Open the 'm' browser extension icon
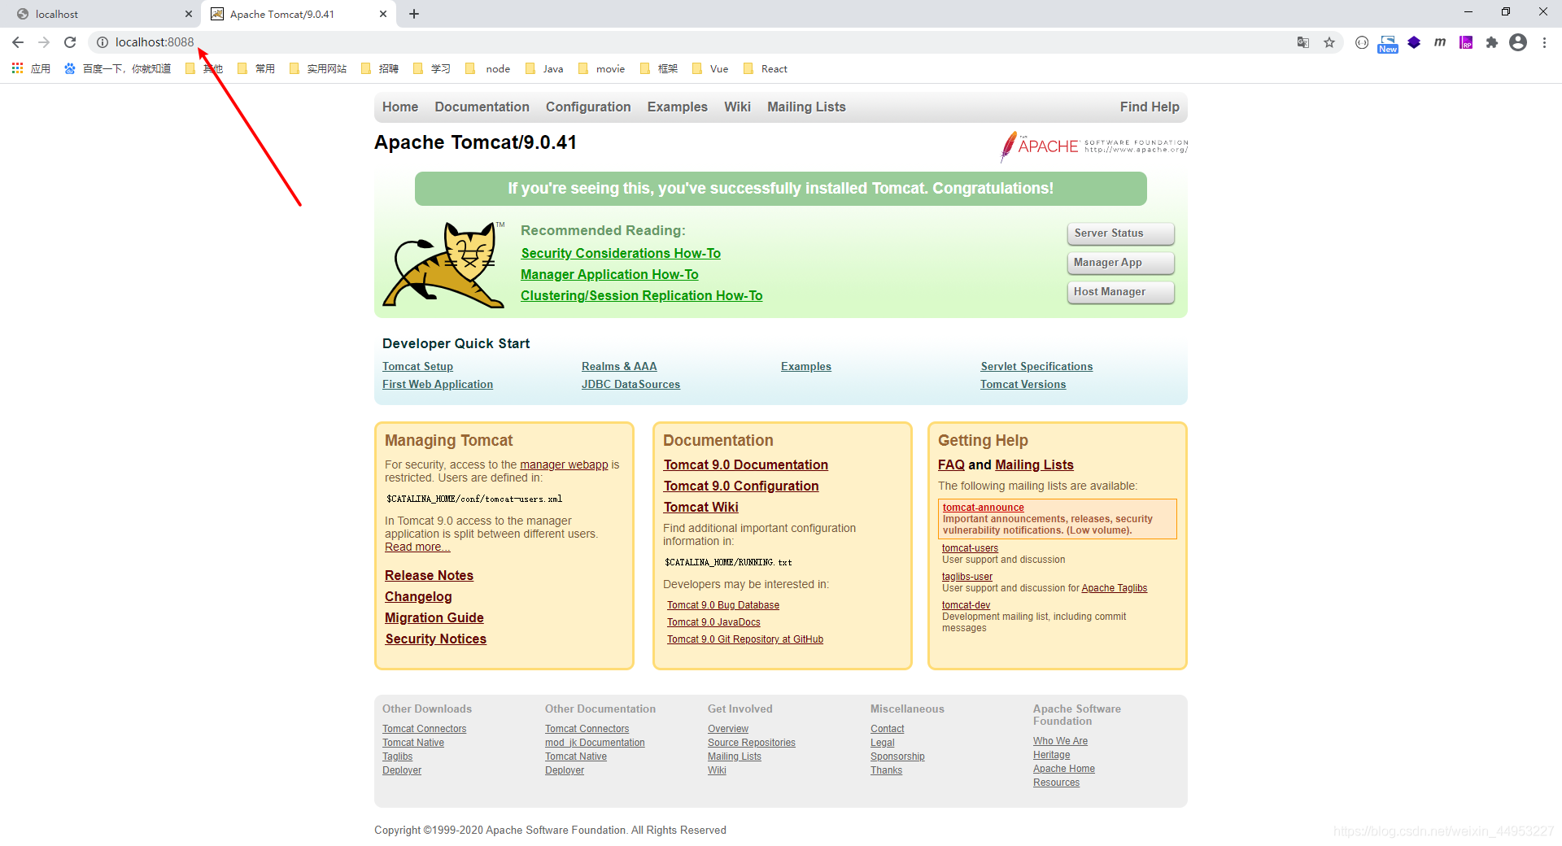The width and height of the screenshot is (1562, 846). pos(1440,42)
